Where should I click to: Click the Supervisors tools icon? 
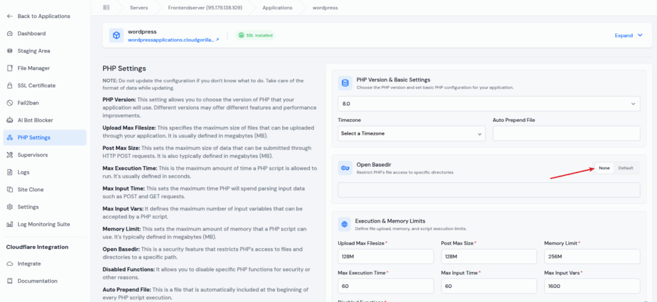pos(10,155)
